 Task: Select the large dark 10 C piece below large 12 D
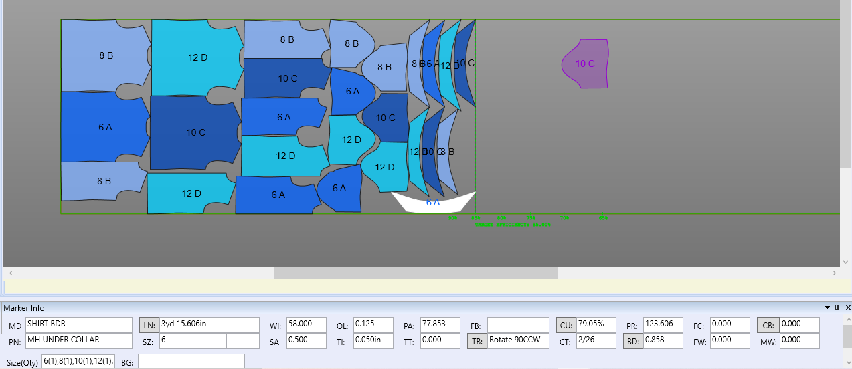194,132
